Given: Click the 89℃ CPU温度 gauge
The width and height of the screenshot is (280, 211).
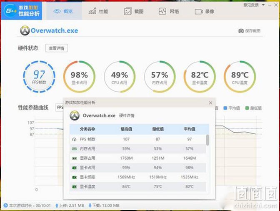Looking at the screenshot, I should click(x=240, y=77).
